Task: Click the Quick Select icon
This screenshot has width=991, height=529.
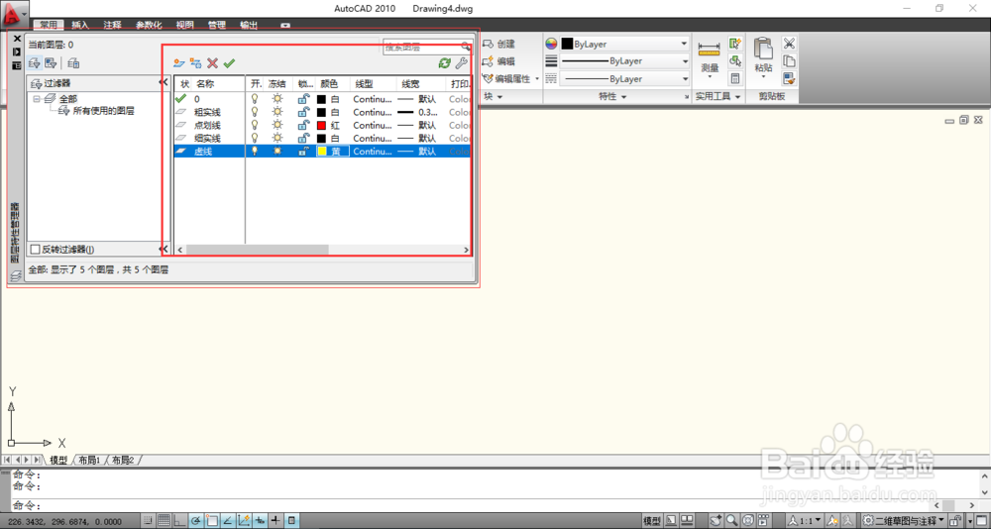Action: [735, 44]
